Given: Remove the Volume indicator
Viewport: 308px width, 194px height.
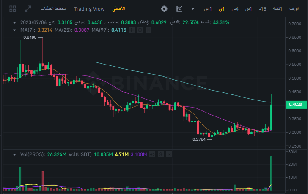Looking at the screenshot, I should (x=170, y=154).
